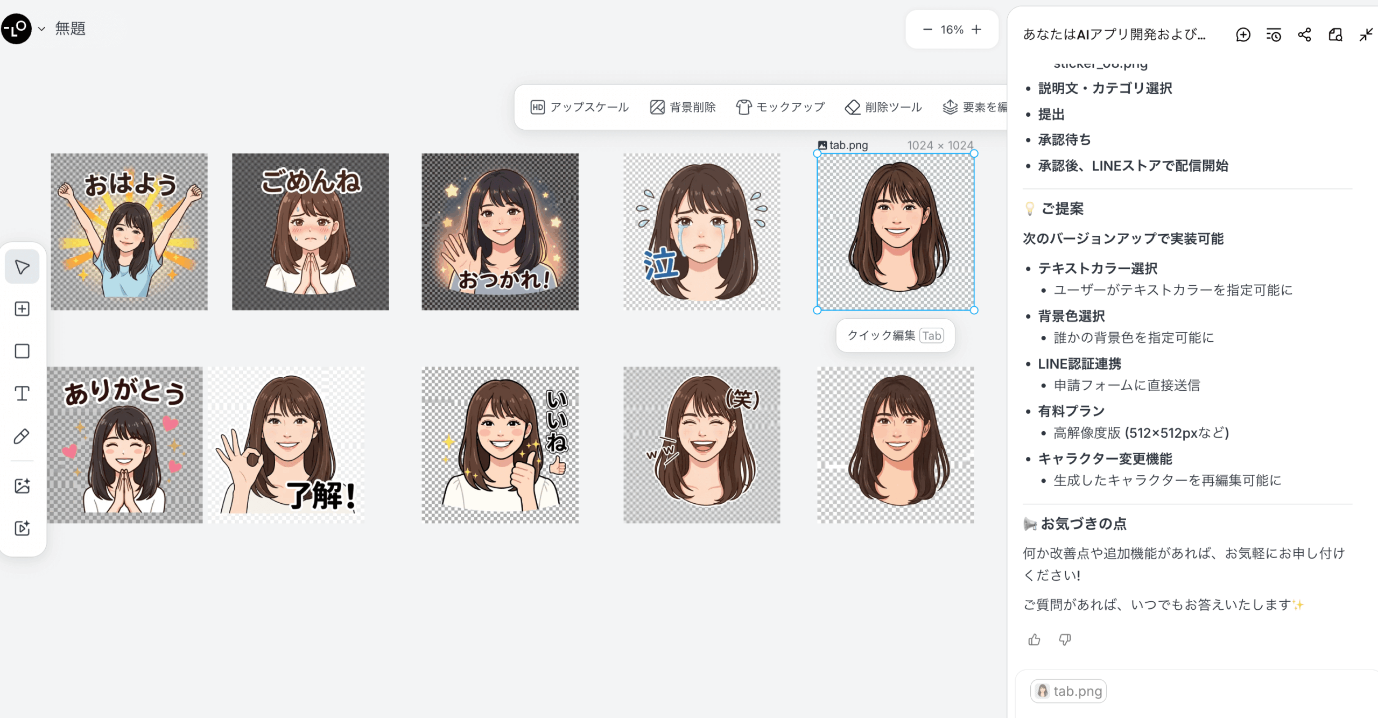Screen dimensions: 1378x718
Task: Collapse the chat panel
Action: 1366,35
